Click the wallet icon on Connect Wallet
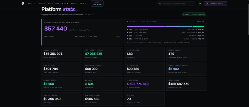 [207, 4]
